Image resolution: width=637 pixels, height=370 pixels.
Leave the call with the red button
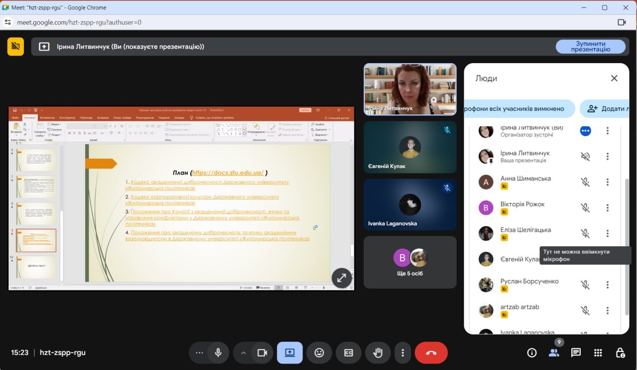(431, 353)
